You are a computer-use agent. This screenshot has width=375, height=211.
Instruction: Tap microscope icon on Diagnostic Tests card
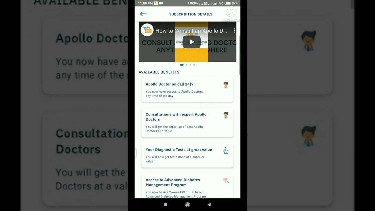[x=226, y=151]
